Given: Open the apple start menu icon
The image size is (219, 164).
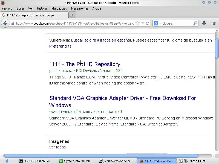Looking at the screenshot, I should [7, 161].
